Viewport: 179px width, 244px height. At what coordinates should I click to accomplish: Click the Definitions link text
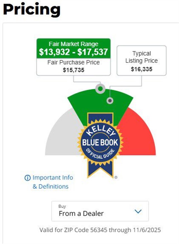[53, 187]
